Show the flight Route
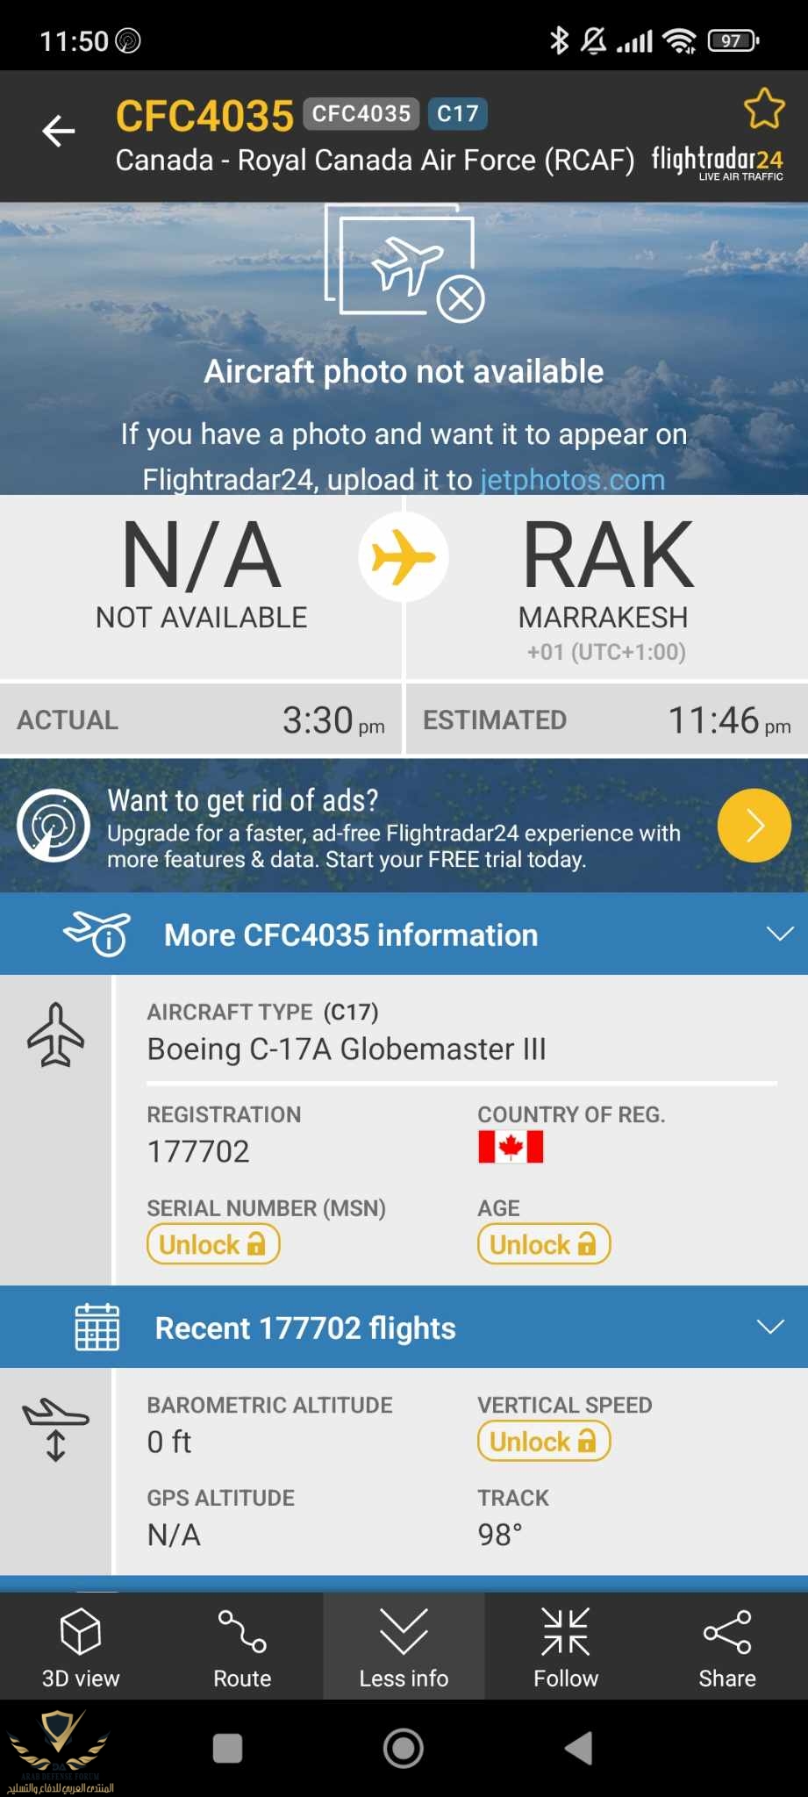This screenshot has width=808, height=1797. coord(242,1647)
